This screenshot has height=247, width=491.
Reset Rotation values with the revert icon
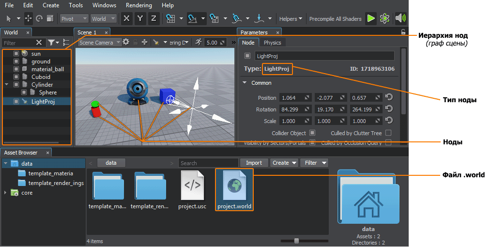[x=388, y=109]
